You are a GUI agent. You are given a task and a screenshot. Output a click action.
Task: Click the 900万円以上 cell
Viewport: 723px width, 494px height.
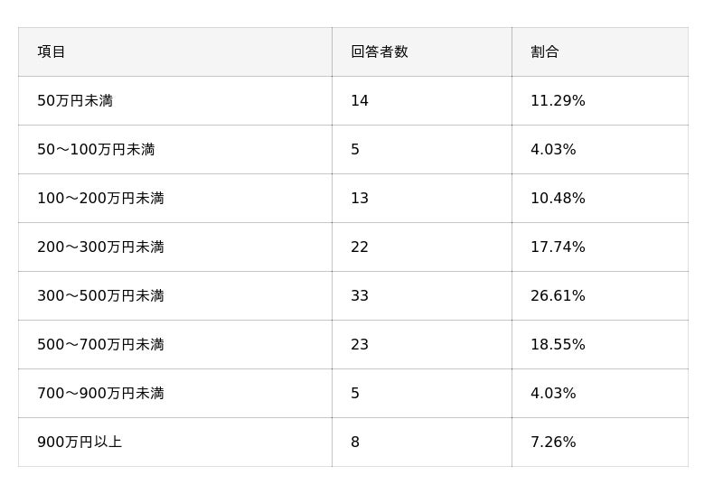click(80, 443)
